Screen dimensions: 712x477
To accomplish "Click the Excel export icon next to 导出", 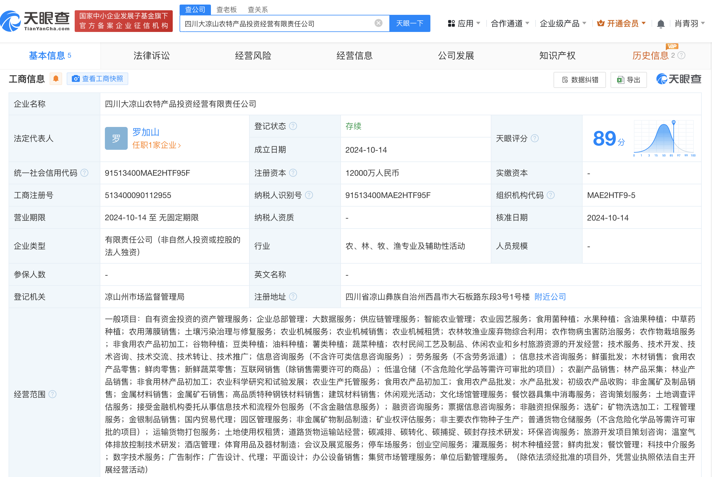I will (620, 79).
